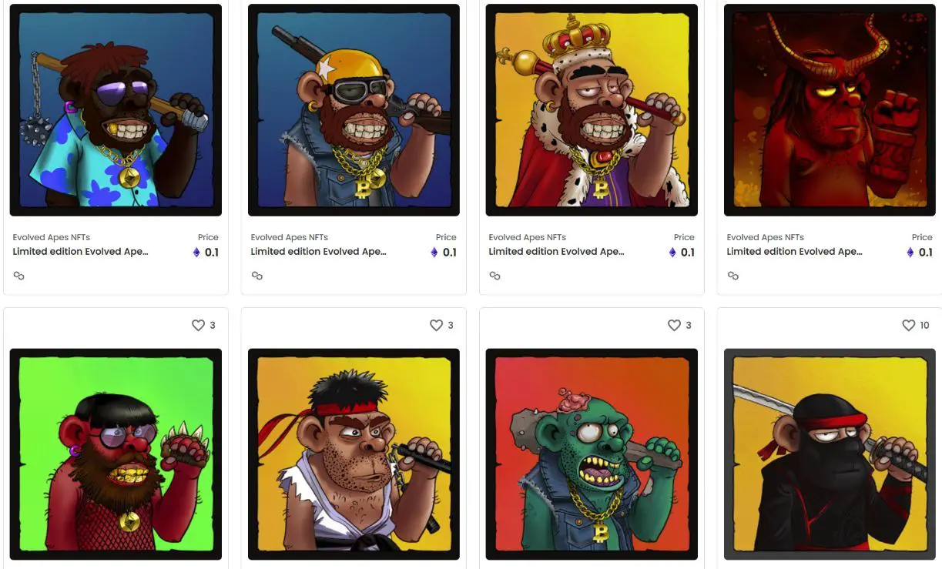Open the ninja ape with katana image
The width and height of the screenshot is (942, 569).
click(x=830, y=454)
